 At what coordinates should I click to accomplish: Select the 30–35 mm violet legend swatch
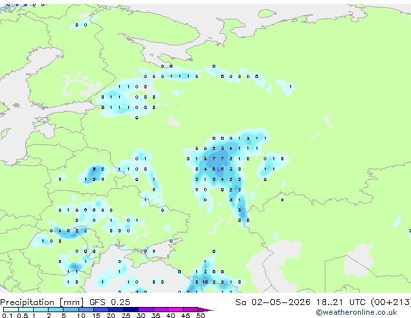pos(145,310)
